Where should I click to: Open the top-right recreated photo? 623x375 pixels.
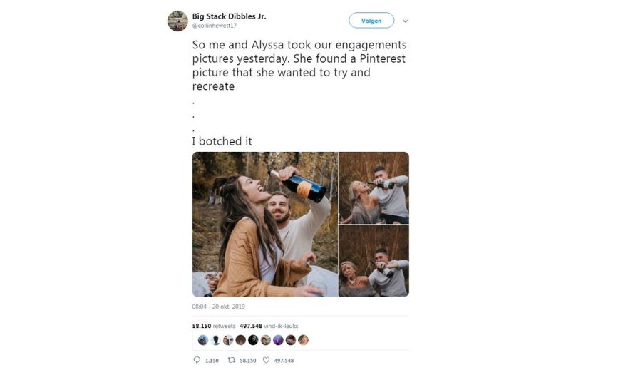coord(374,187)
